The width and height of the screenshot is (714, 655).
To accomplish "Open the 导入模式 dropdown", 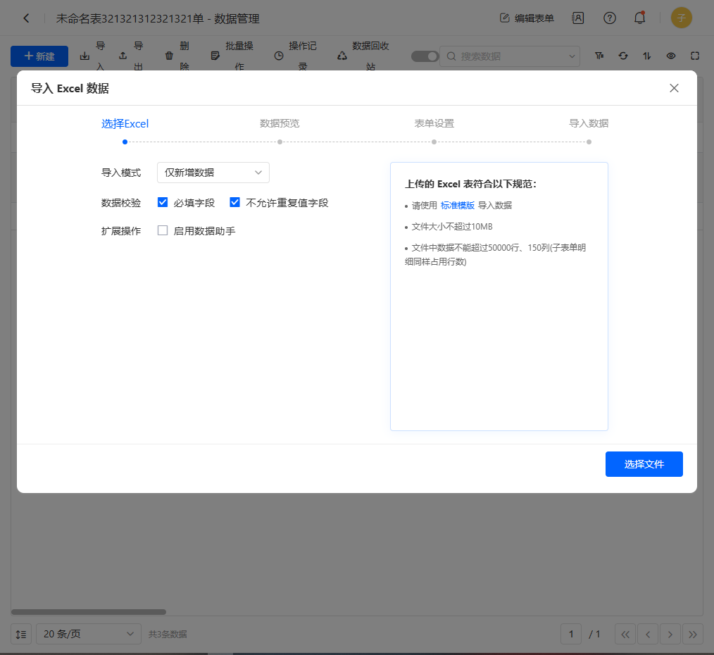I will 213,173.
